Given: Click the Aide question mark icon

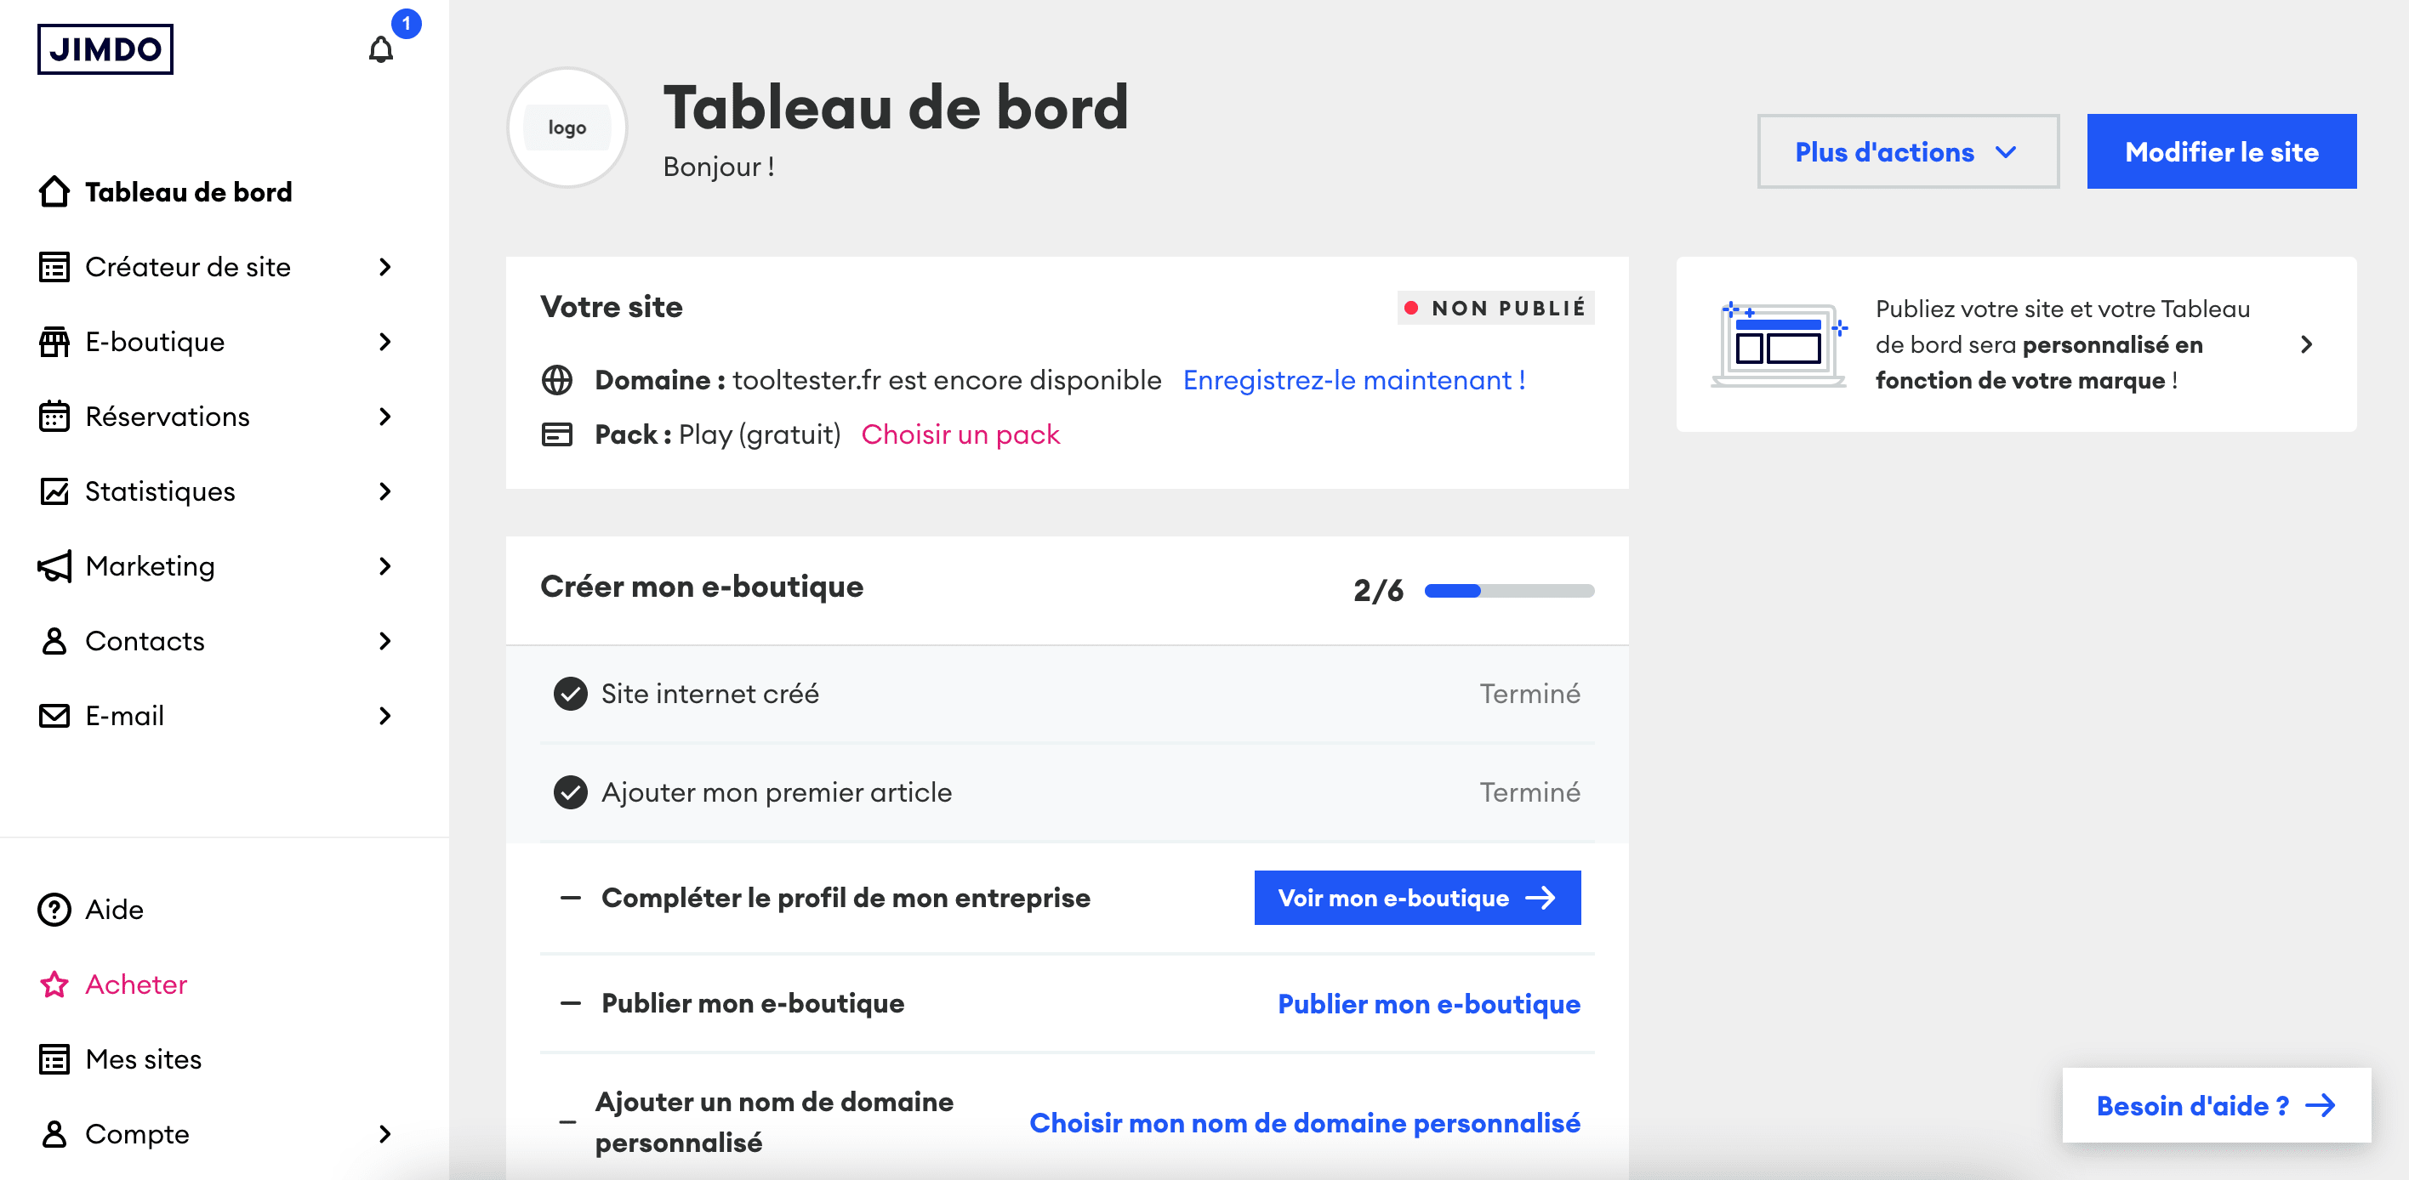Looking at the screenshot, I should 54,909.
